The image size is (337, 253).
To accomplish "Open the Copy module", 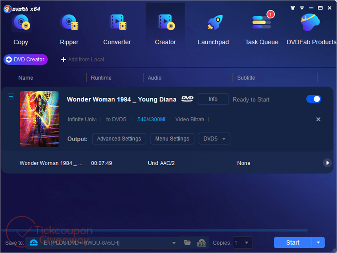I will (x=21, y=30).
